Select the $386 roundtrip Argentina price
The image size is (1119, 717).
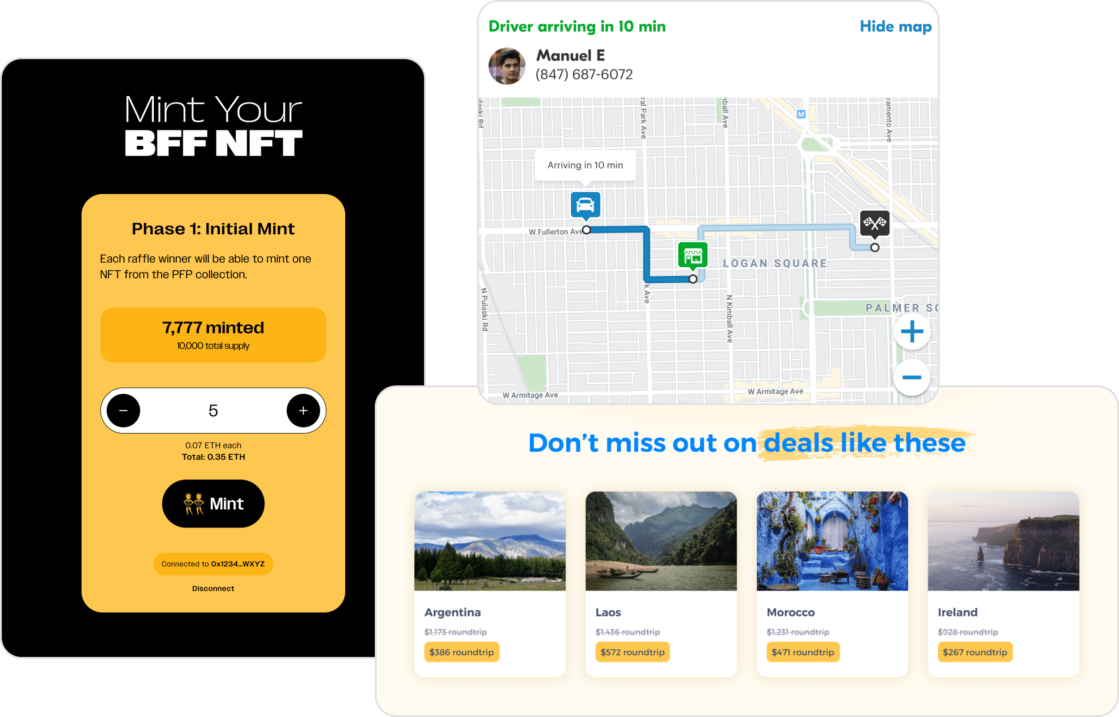point(461,652)
